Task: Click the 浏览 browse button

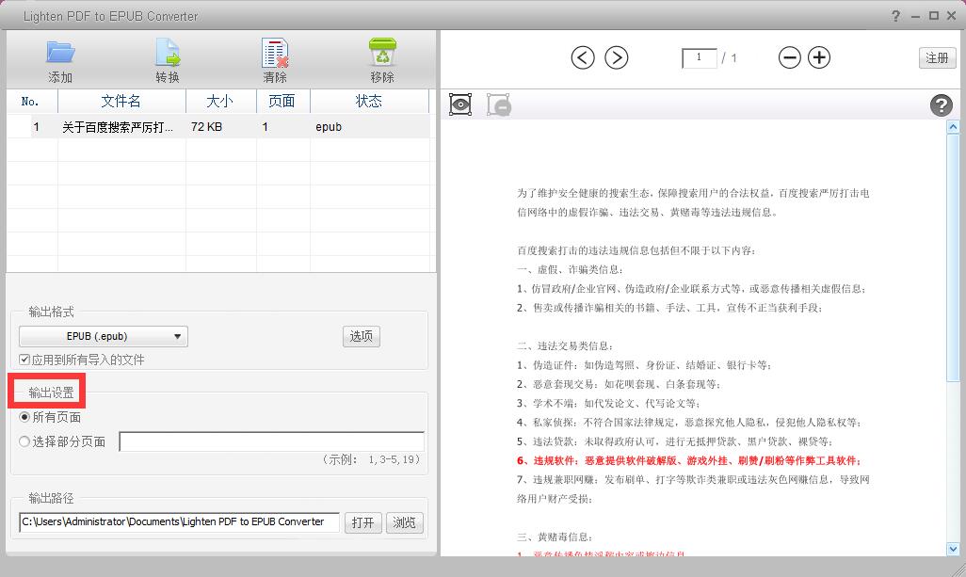Action: pos(404,522)
